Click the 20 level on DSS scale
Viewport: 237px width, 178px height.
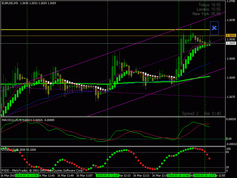tap(227, 167)
